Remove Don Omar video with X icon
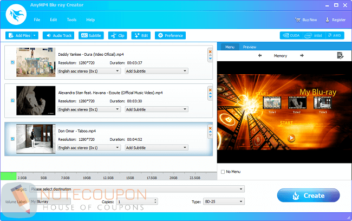 point(210,128)
